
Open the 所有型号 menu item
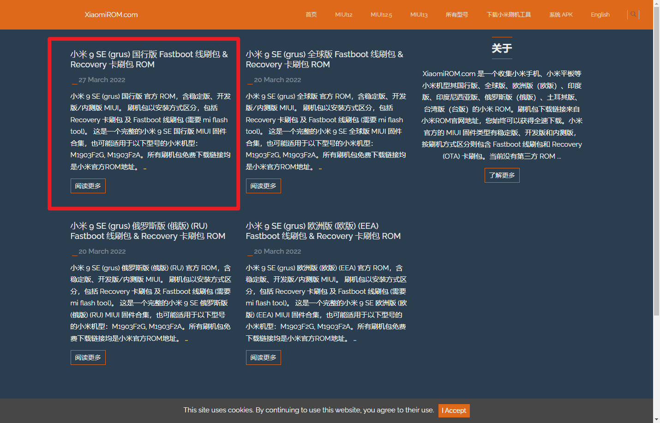coord(457,15)
